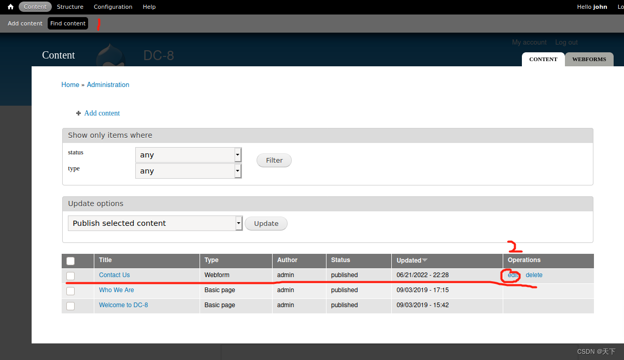Screen dimensions: 624x360
Task: Toggle the select-all checkbox in table header
Action: click(x=70, y=261)
